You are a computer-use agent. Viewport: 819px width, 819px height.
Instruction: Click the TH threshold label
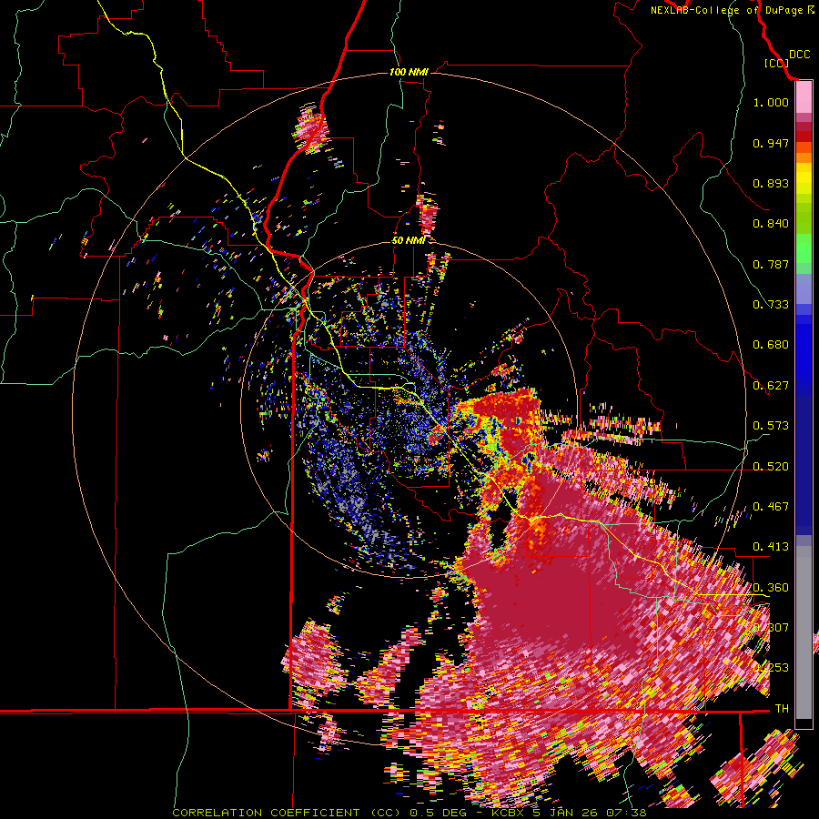pos(782,709)
